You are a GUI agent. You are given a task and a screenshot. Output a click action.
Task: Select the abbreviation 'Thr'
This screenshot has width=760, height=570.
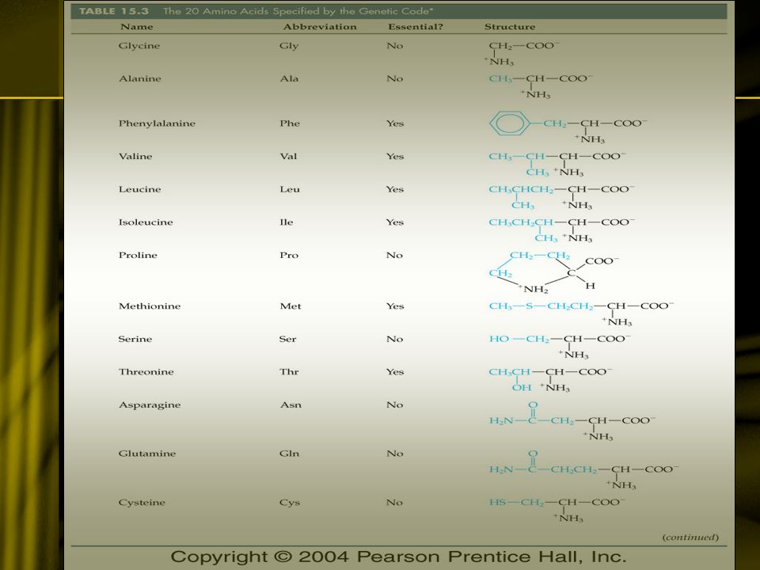tap(289, 372)
